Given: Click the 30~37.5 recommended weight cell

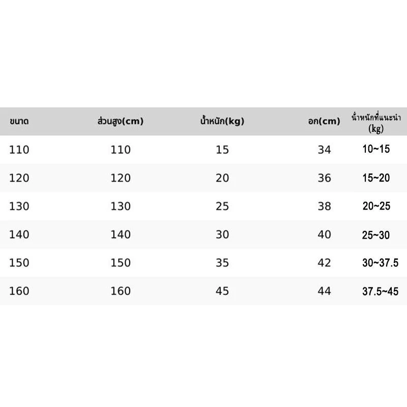Looking at the screenshot, I should coord(380,263).
